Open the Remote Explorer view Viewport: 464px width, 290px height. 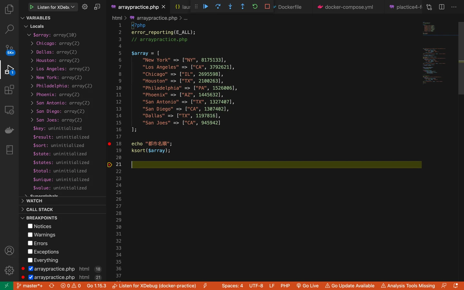click(x=9, y=110)
